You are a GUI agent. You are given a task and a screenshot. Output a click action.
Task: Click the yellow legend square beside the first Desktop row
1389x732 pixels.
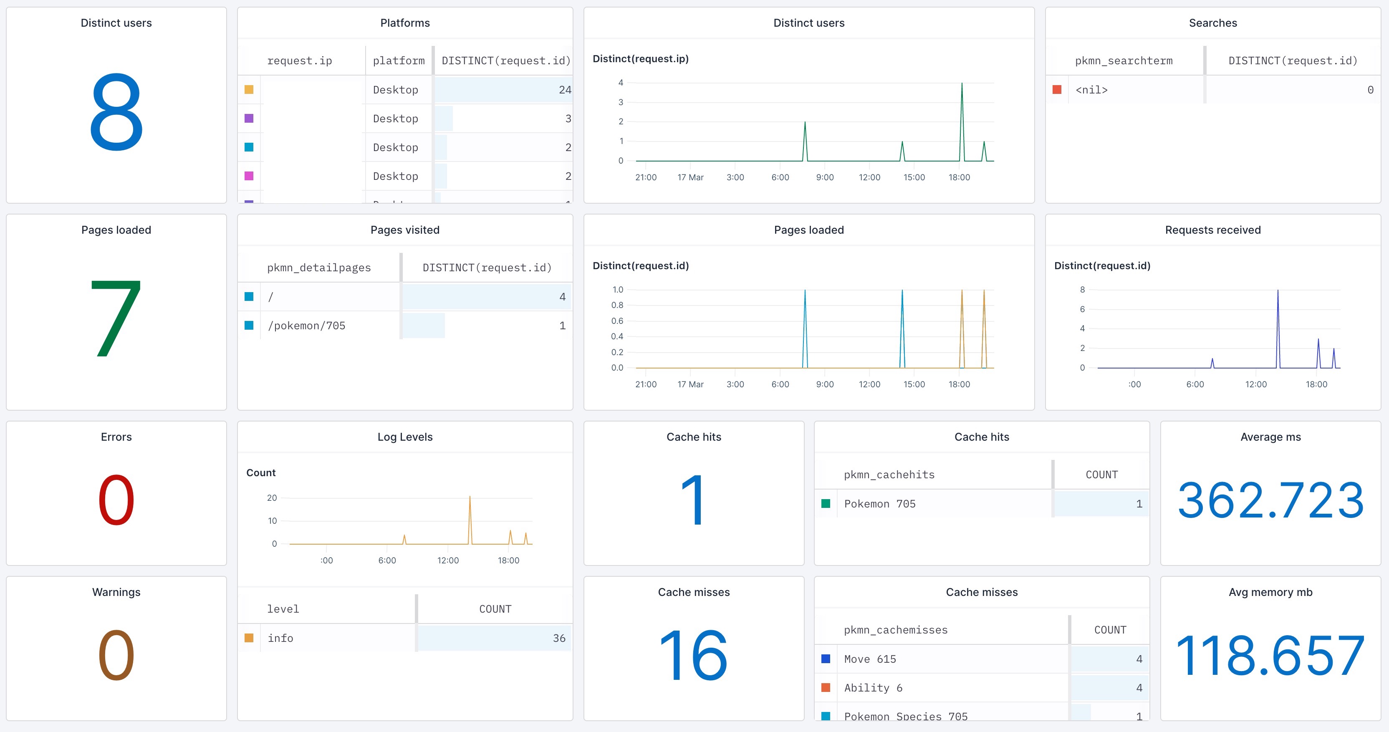(249, 89)
